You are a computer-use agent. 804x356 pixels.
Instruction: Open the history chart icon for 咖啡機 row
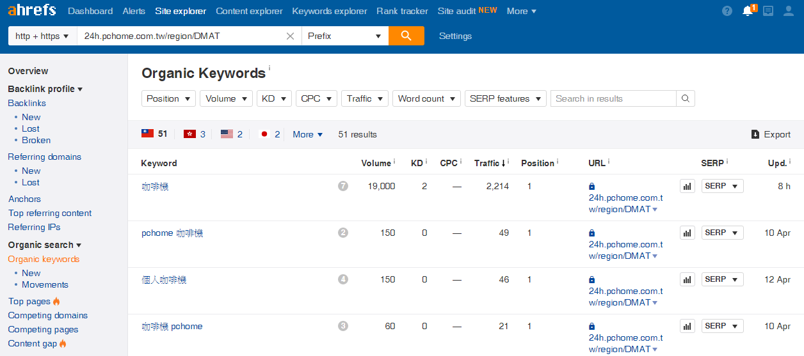click(687, 186)
